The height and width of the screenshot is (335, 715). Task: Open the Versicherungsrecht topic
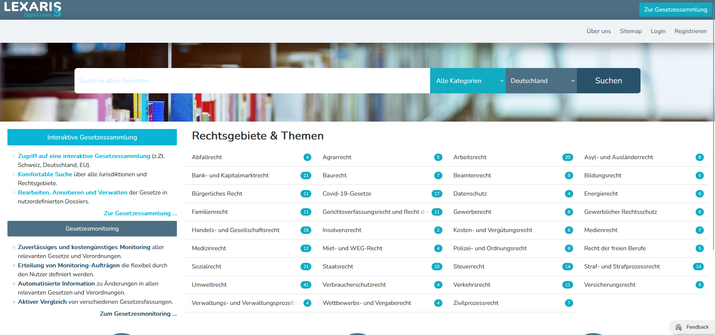click(610, 285)
